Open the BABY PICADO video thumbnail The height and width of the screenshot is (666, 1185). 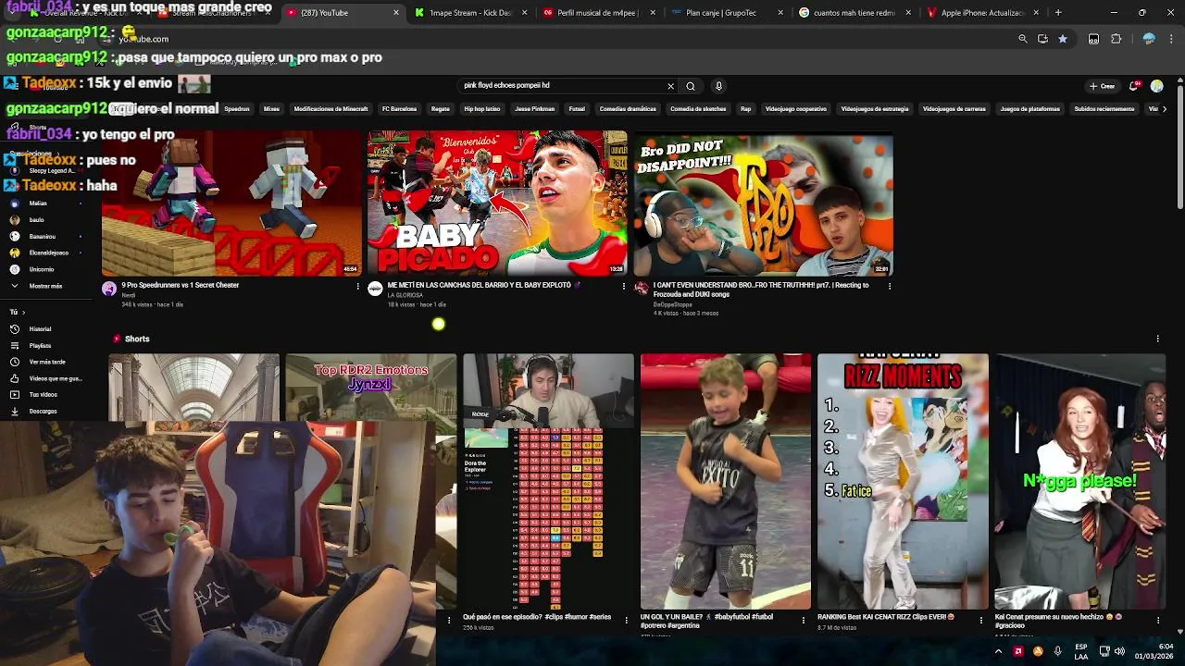(x=497, y=203)
